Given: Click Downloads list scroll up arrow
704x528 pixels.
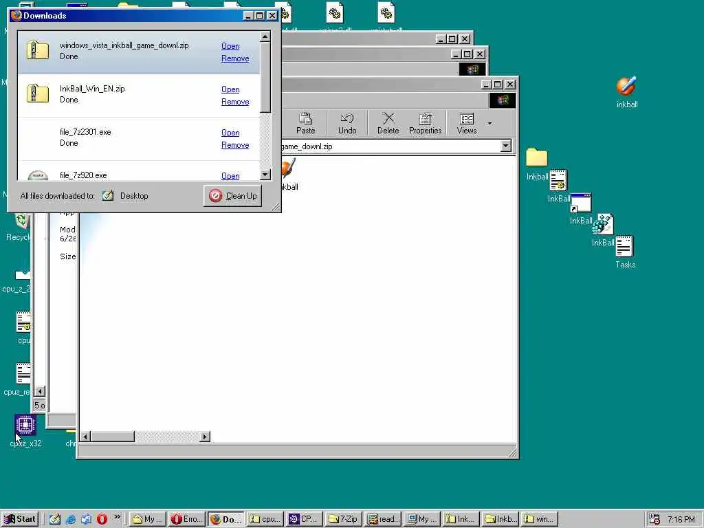Looking at the screenshot, I should pos(265,36).
